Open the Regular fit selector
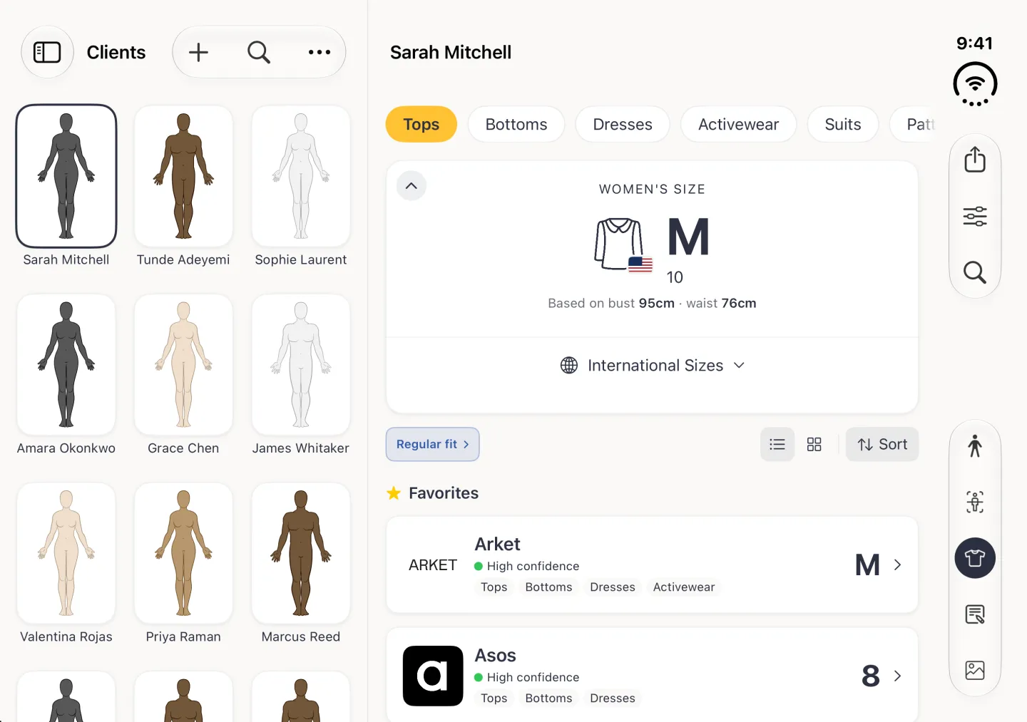Image resolution: width=1027 pixels, height=722 pixels. click(x=433, y=444)
